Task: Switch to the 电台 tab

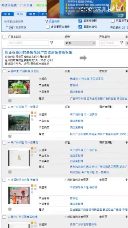Action: coord(33,14)
